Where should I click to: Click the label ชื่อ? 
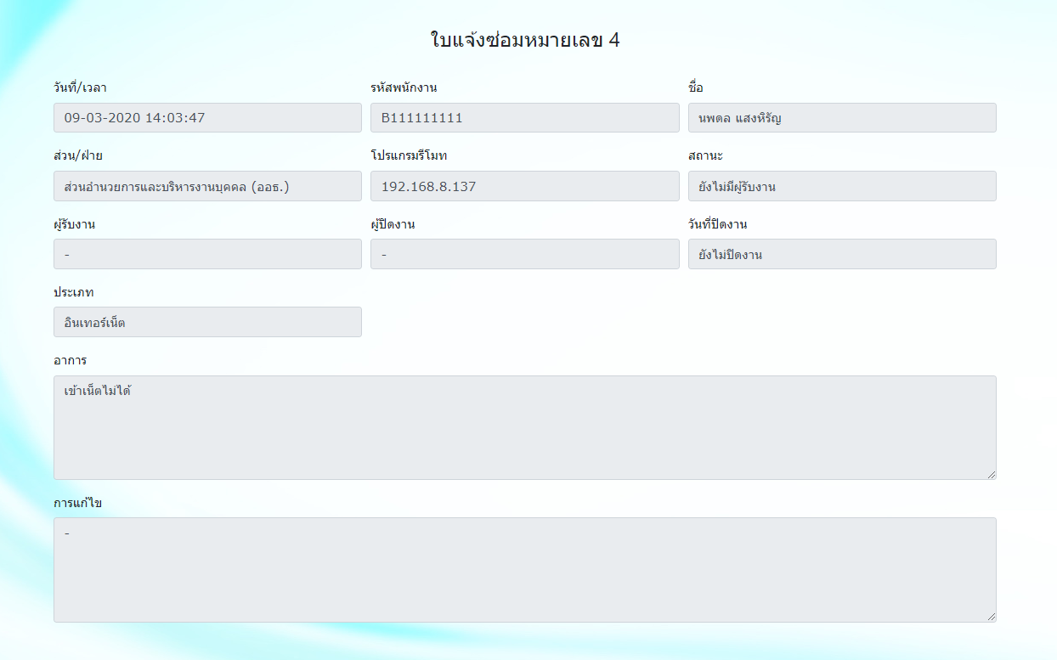tap(696, 87)
